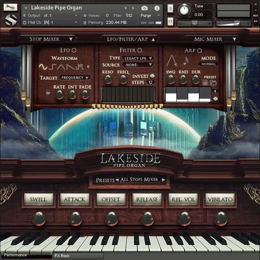Mute the instrument with M button

pyautogui.click(x=170, y=21)
